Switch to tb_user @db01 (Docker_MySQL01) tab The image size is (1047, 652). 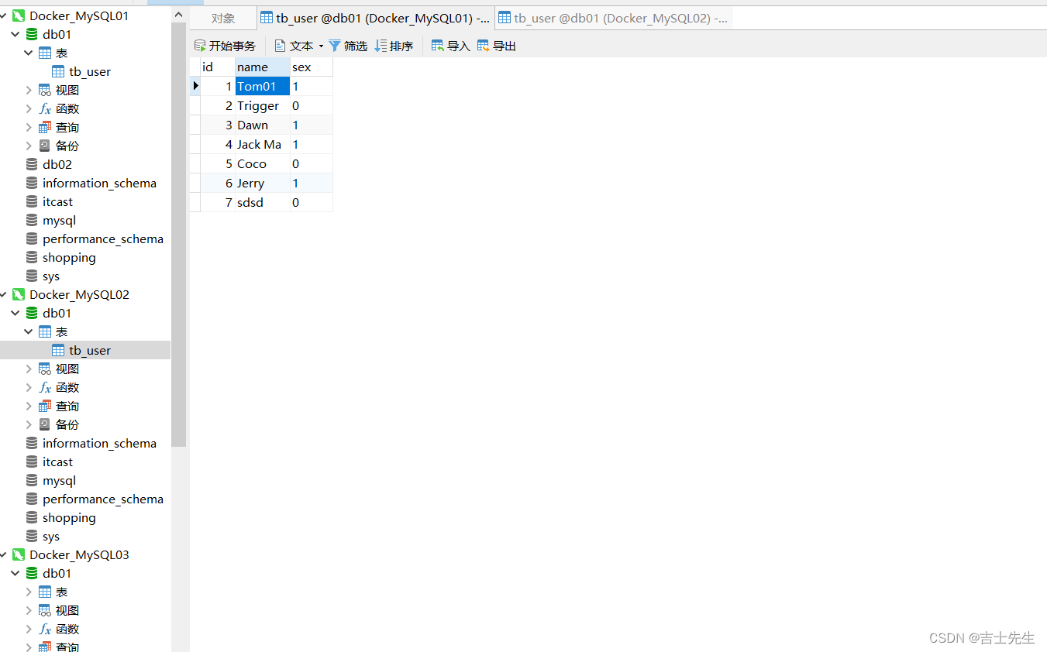tap(375, 19)
